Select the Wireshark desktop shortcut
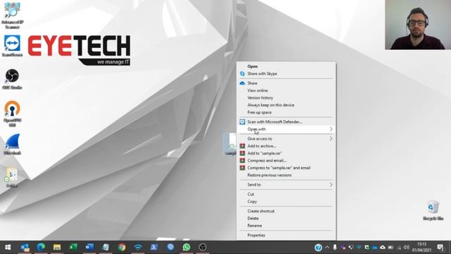This screenshot has width=451, height=254. (12, 145)
